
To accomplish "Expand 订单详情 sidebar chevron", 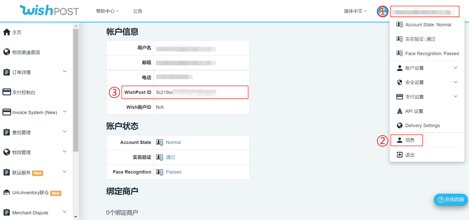I will pyautogui.click(x=65, y=71).
